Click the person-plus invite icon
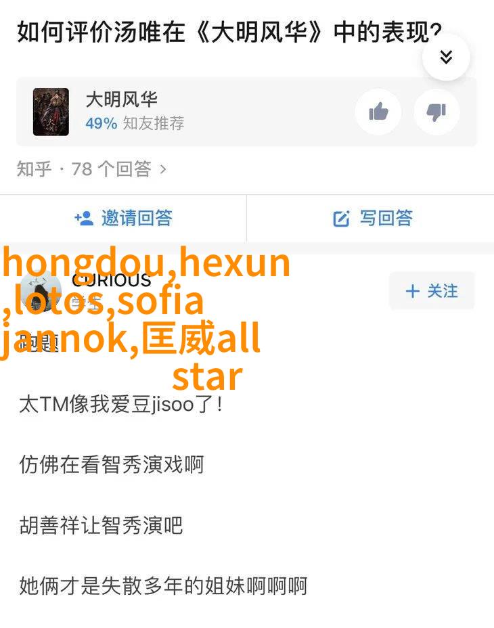 (84, 219)
